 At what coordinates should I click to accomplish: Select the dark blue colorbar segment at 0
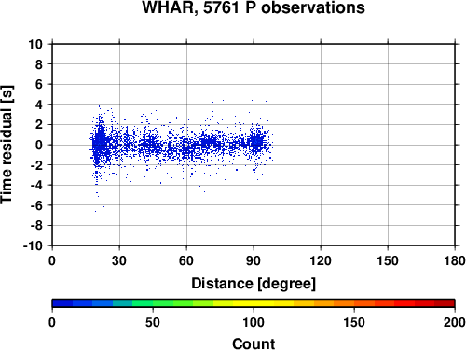(x=62, y=303)
